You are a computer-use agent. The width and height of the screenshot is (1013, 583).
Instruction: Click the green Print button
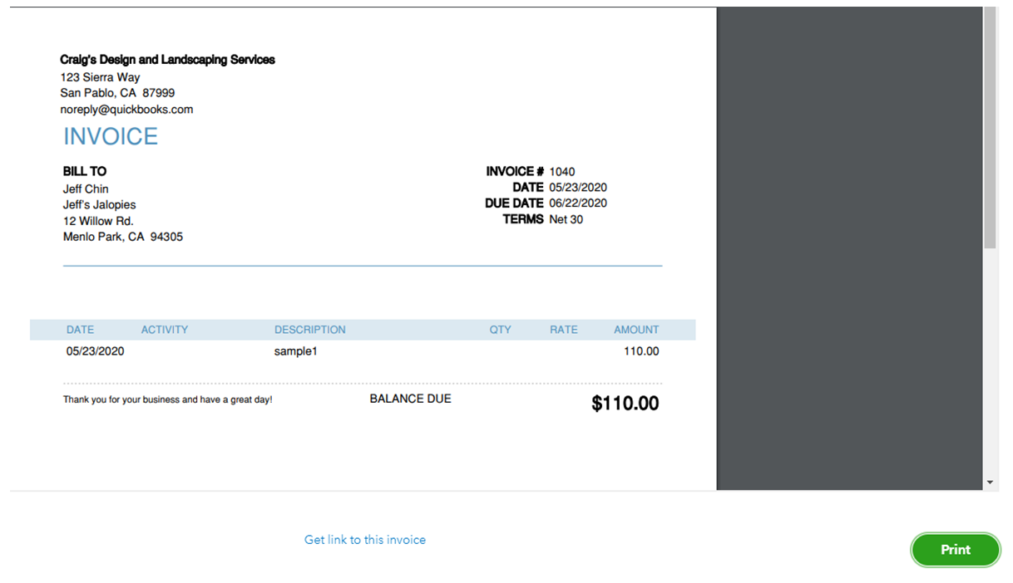coord(955,550)
